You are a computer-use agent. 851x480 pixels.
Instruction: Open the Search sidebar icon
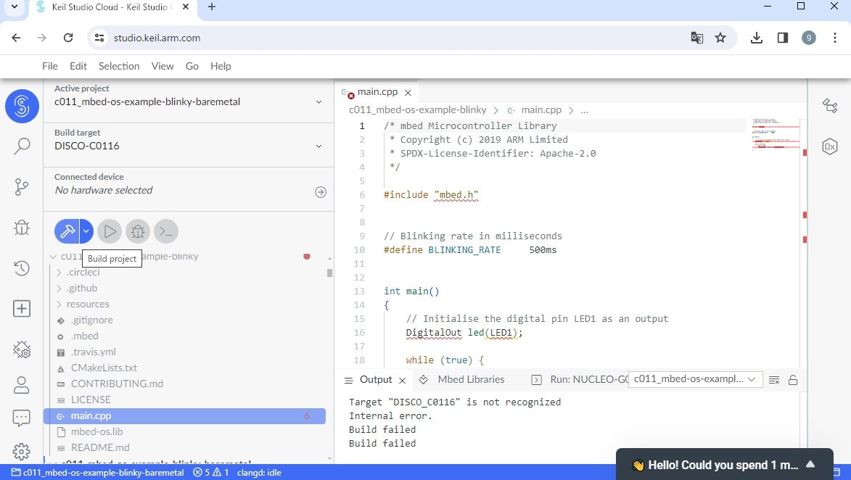22,146
